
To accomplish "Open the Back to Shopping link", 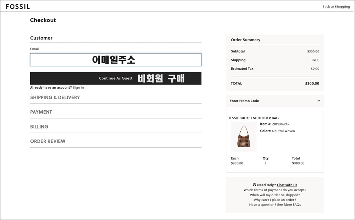I will coord(336,7).
